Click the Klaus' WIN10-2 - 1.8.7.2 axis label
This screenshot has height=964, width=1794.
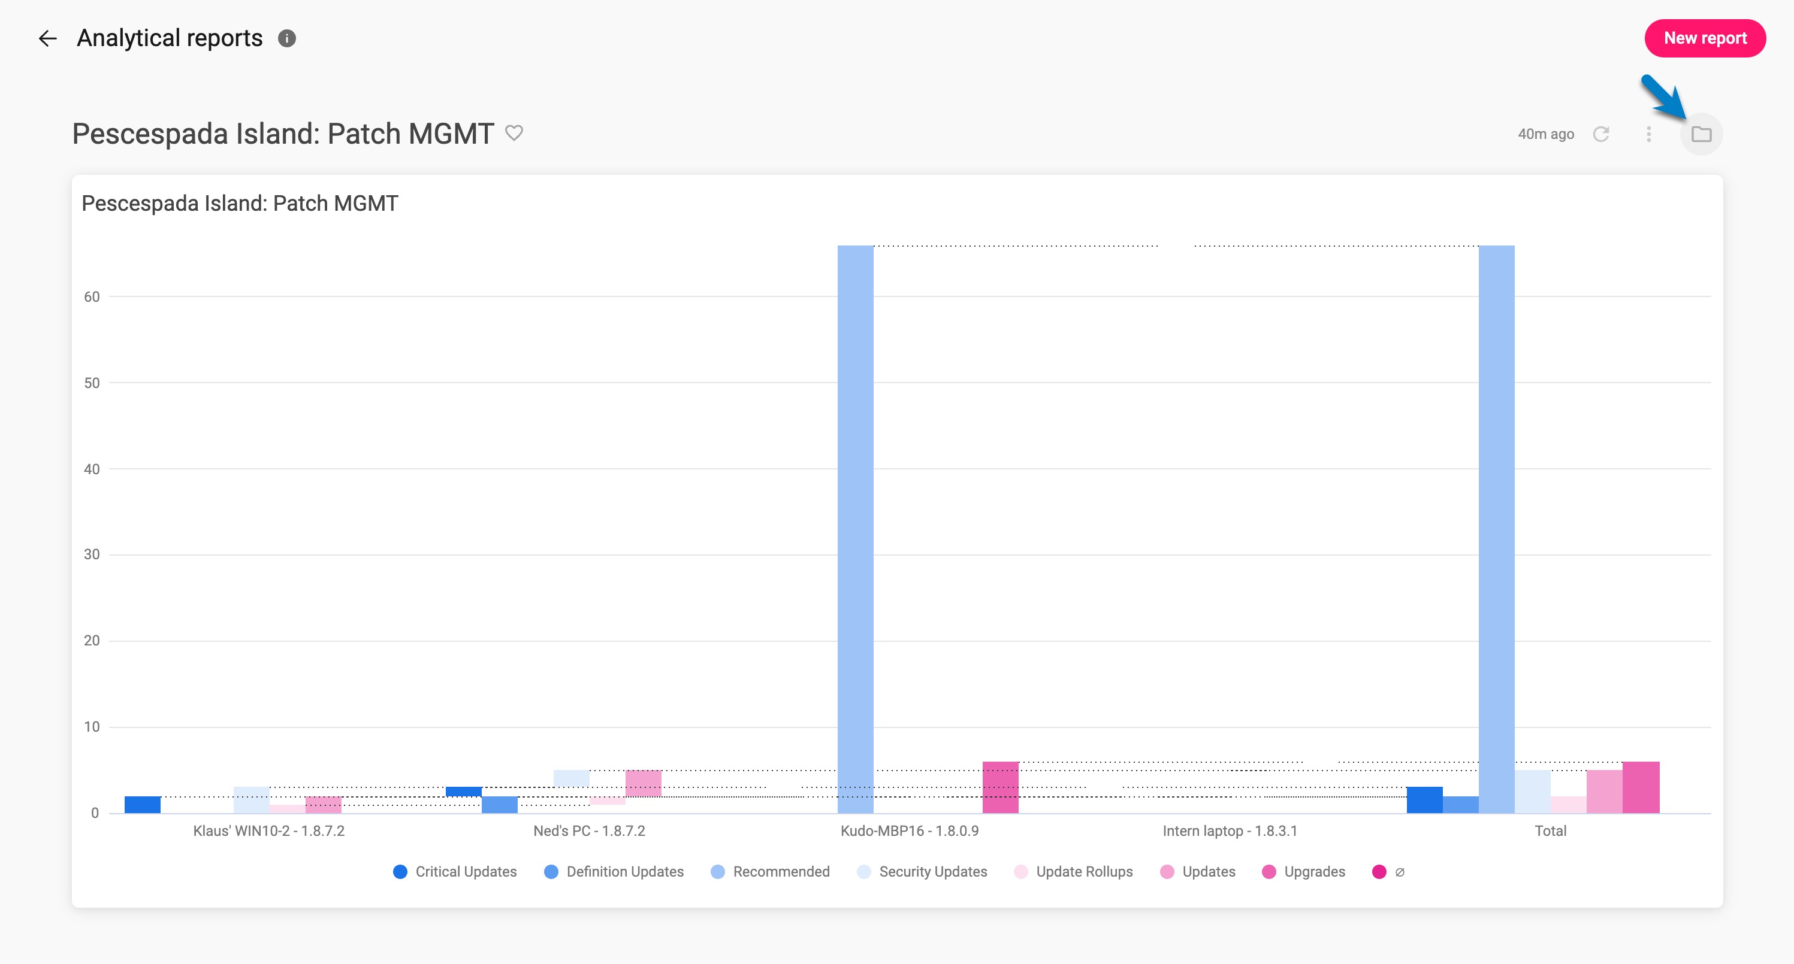point(269,830)
